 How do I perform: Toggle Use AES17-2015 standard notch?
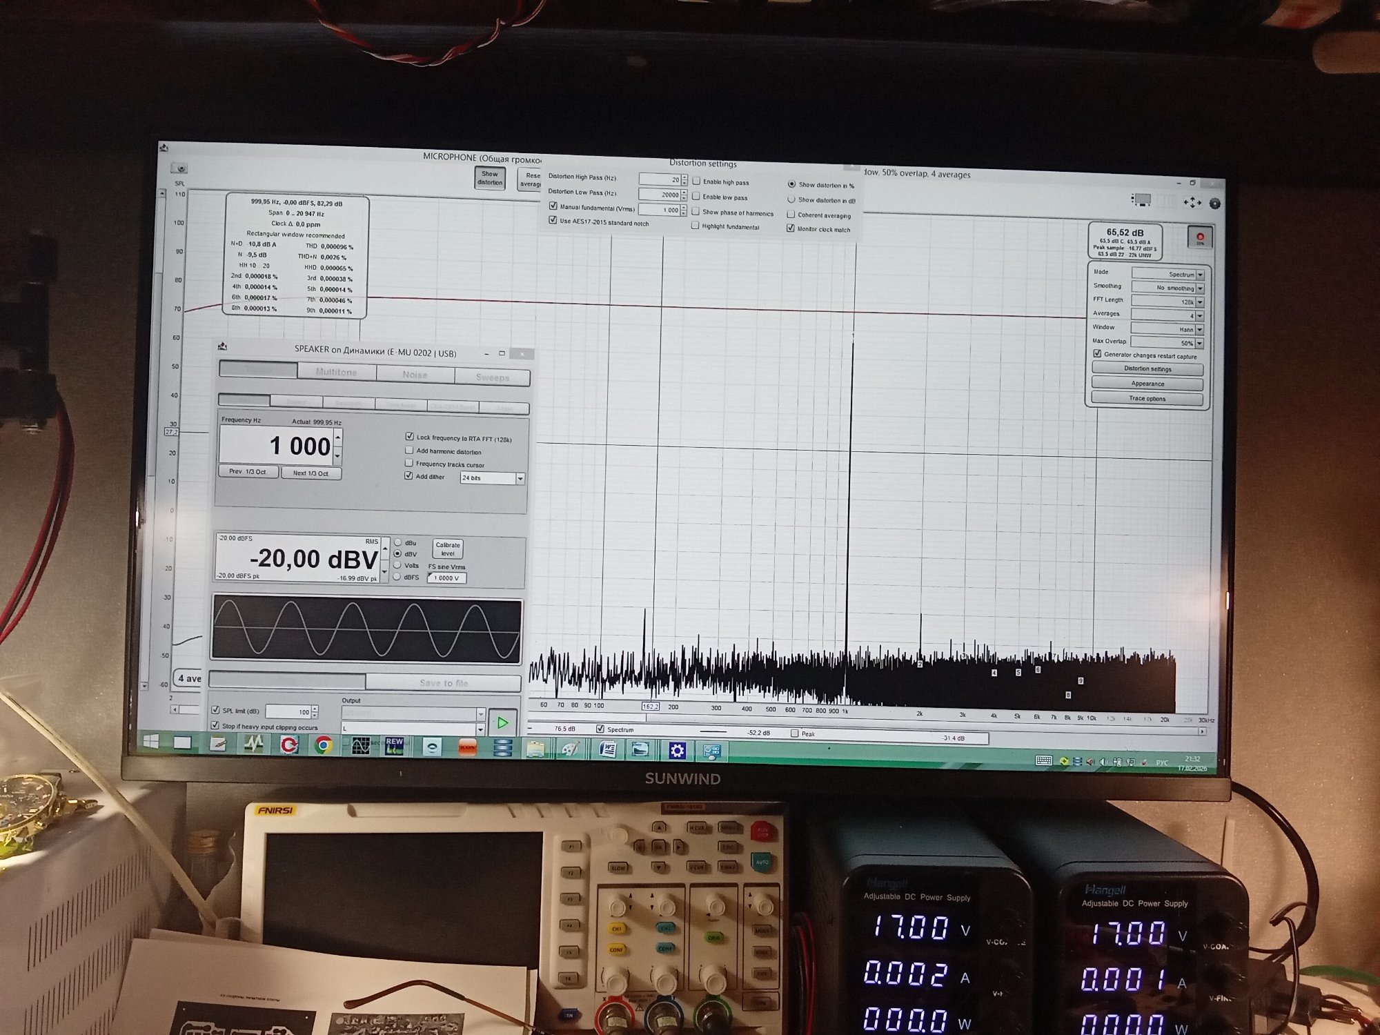[x=553, y=221]
